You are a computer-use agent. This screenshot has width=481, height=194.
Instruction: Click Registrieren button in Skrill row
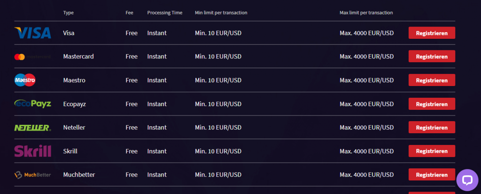pos(432,151)
